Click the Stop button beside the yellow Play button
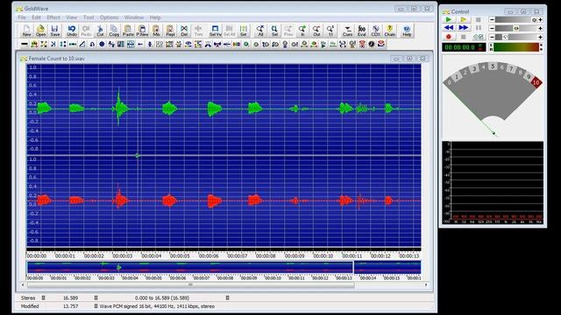 (x=478, y=19)
